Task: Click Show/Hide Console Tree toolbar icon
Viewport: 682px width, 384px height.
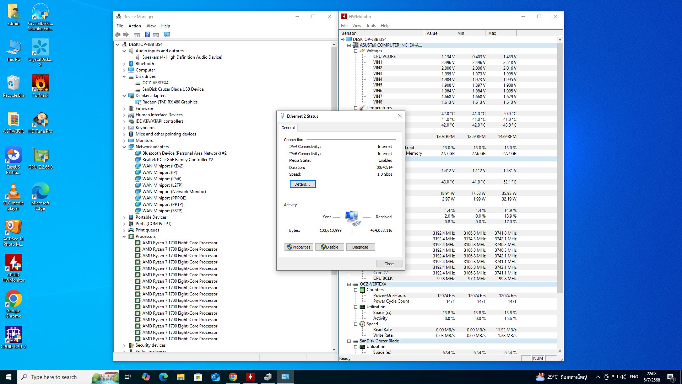Action: tap(137, 34)
